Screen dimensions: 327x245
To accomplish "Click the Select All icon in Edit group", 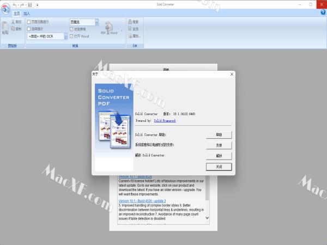I will point(130,28).
